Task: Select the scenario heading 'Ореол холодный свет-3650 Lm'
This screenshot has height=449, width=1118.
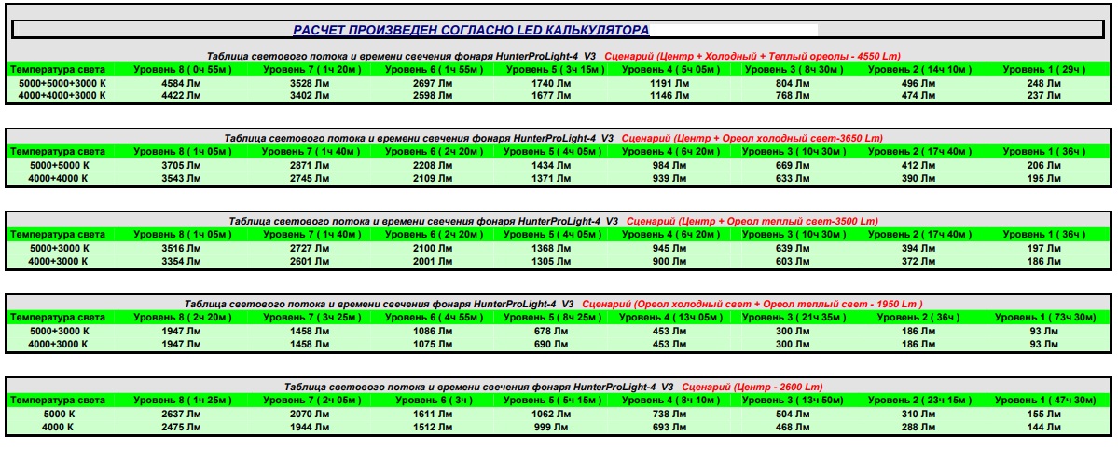Action: [752, 138]
